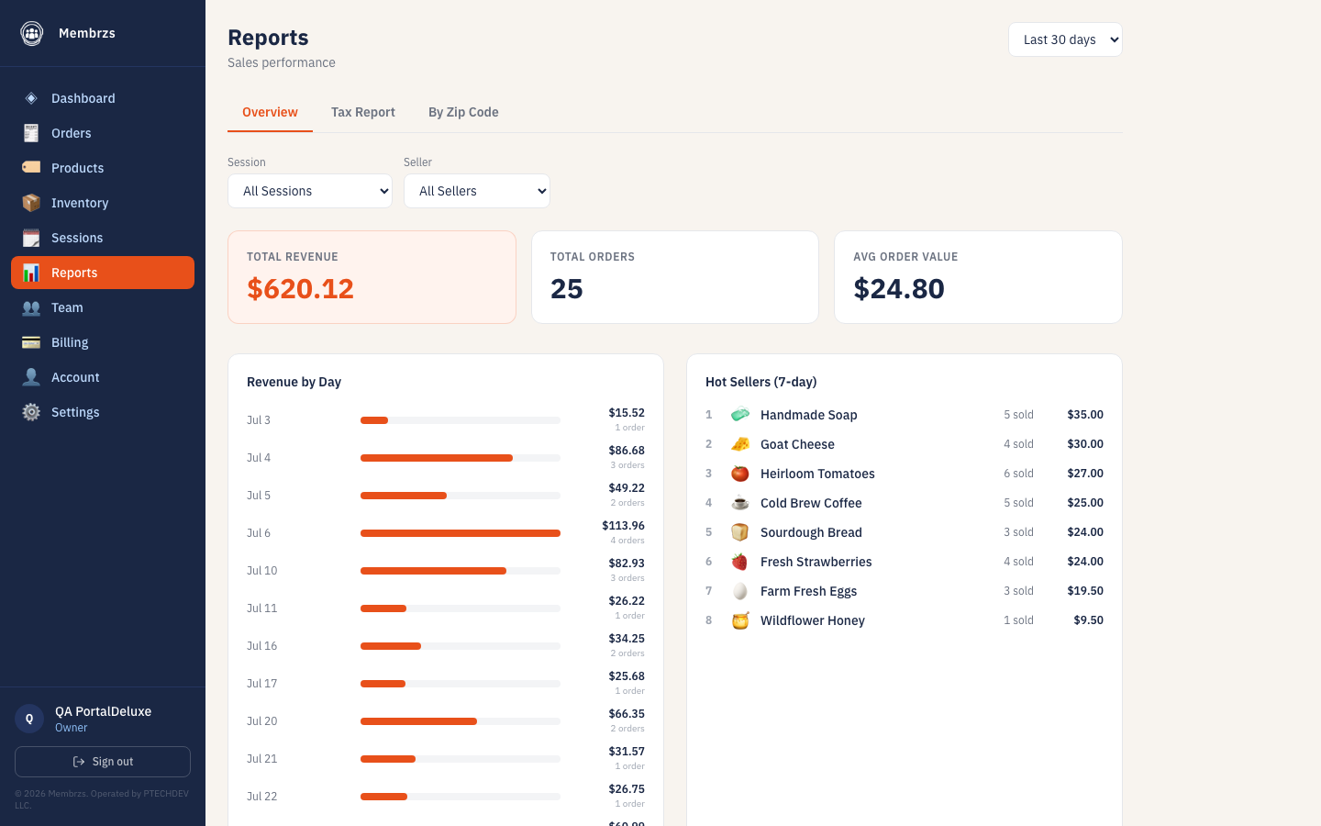
Task: Open the Team link in sidebar
Action: [x=103, y=307]
